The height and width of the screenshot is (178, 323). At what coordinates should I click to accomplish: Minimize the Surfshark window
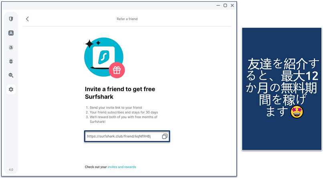point(217,5)
